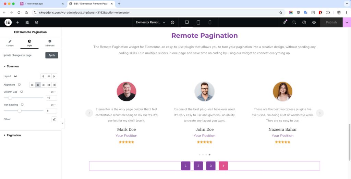The height and width of the screenshot is (179, 351).
Task: Open Column Gap px unit dropdown
Action: click(x=53, y=92)
